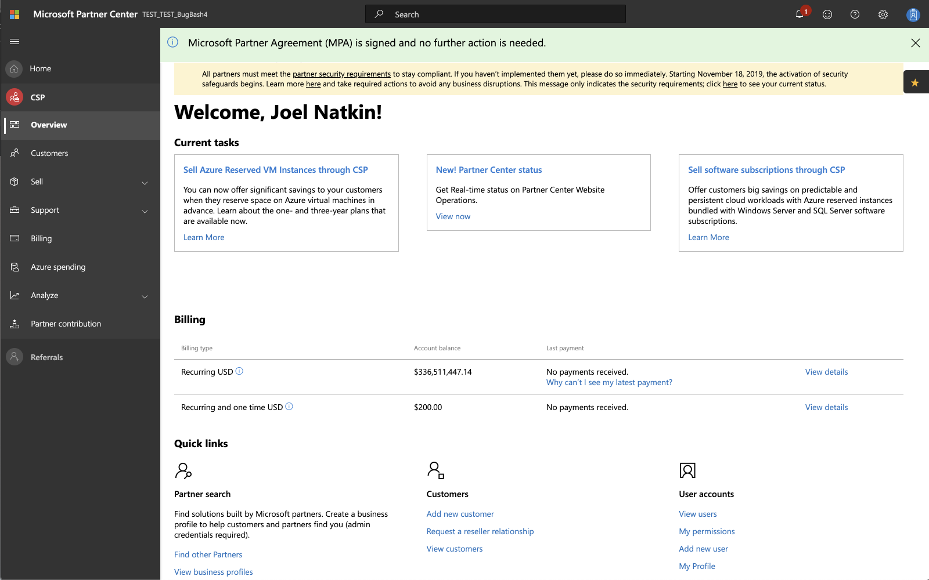Click Add new customer link
The width and height of the screenshot is (929, 580).
click(x=460, y=514)
